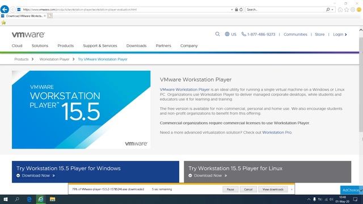Refresh the page with the reload icon

(x=241, y=10)
